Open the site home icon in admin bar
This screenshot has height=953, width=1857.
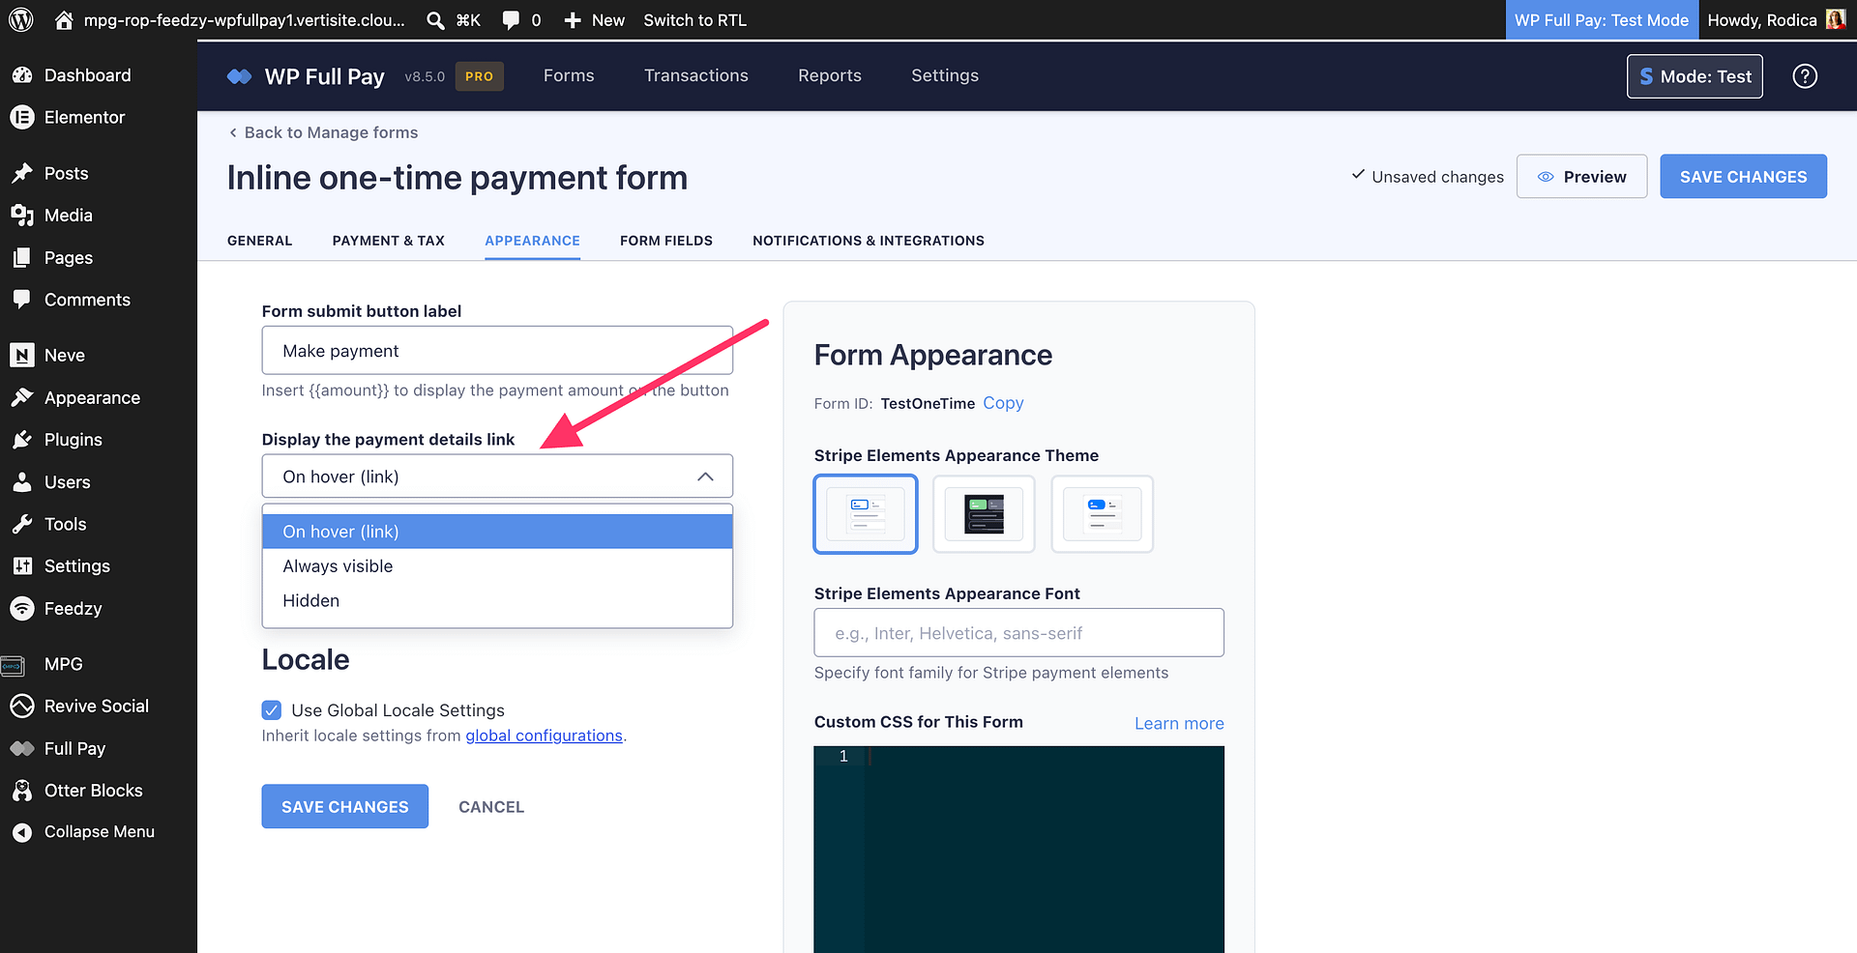tap(64, 19)
